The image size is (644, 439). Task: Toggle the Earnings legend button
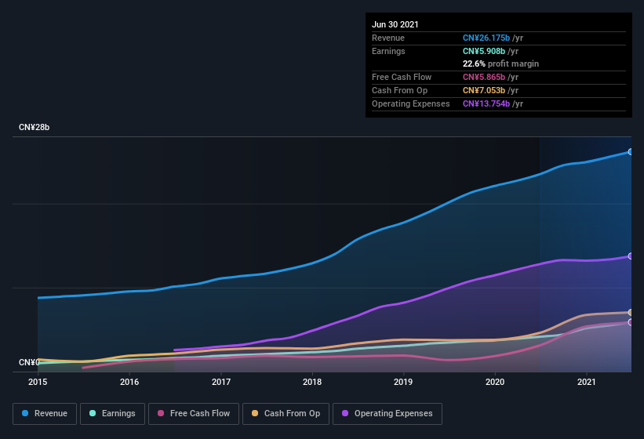[112, 414]
